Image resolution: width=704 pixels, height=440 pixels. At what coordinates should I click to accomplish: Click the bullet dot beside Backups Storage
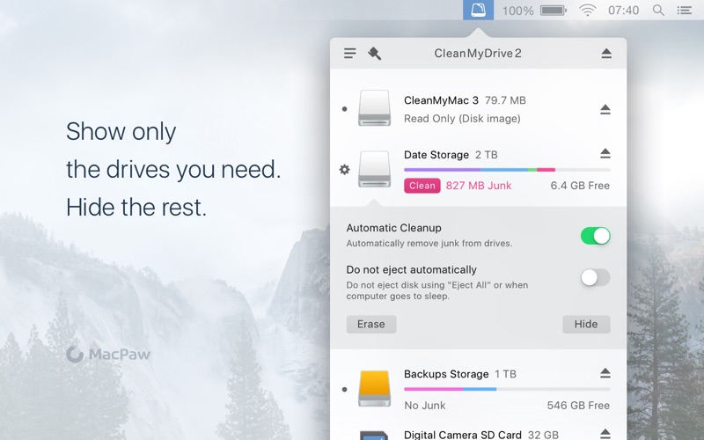344,390
